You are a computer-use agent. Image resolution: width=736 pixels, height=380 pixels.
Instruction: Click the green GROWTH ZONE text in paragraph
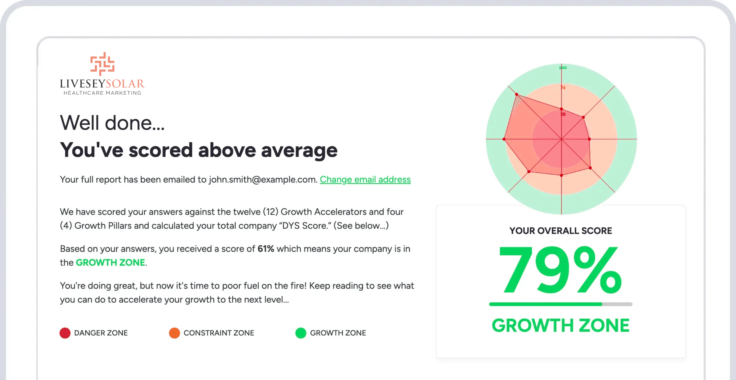[x=110, y=263]
